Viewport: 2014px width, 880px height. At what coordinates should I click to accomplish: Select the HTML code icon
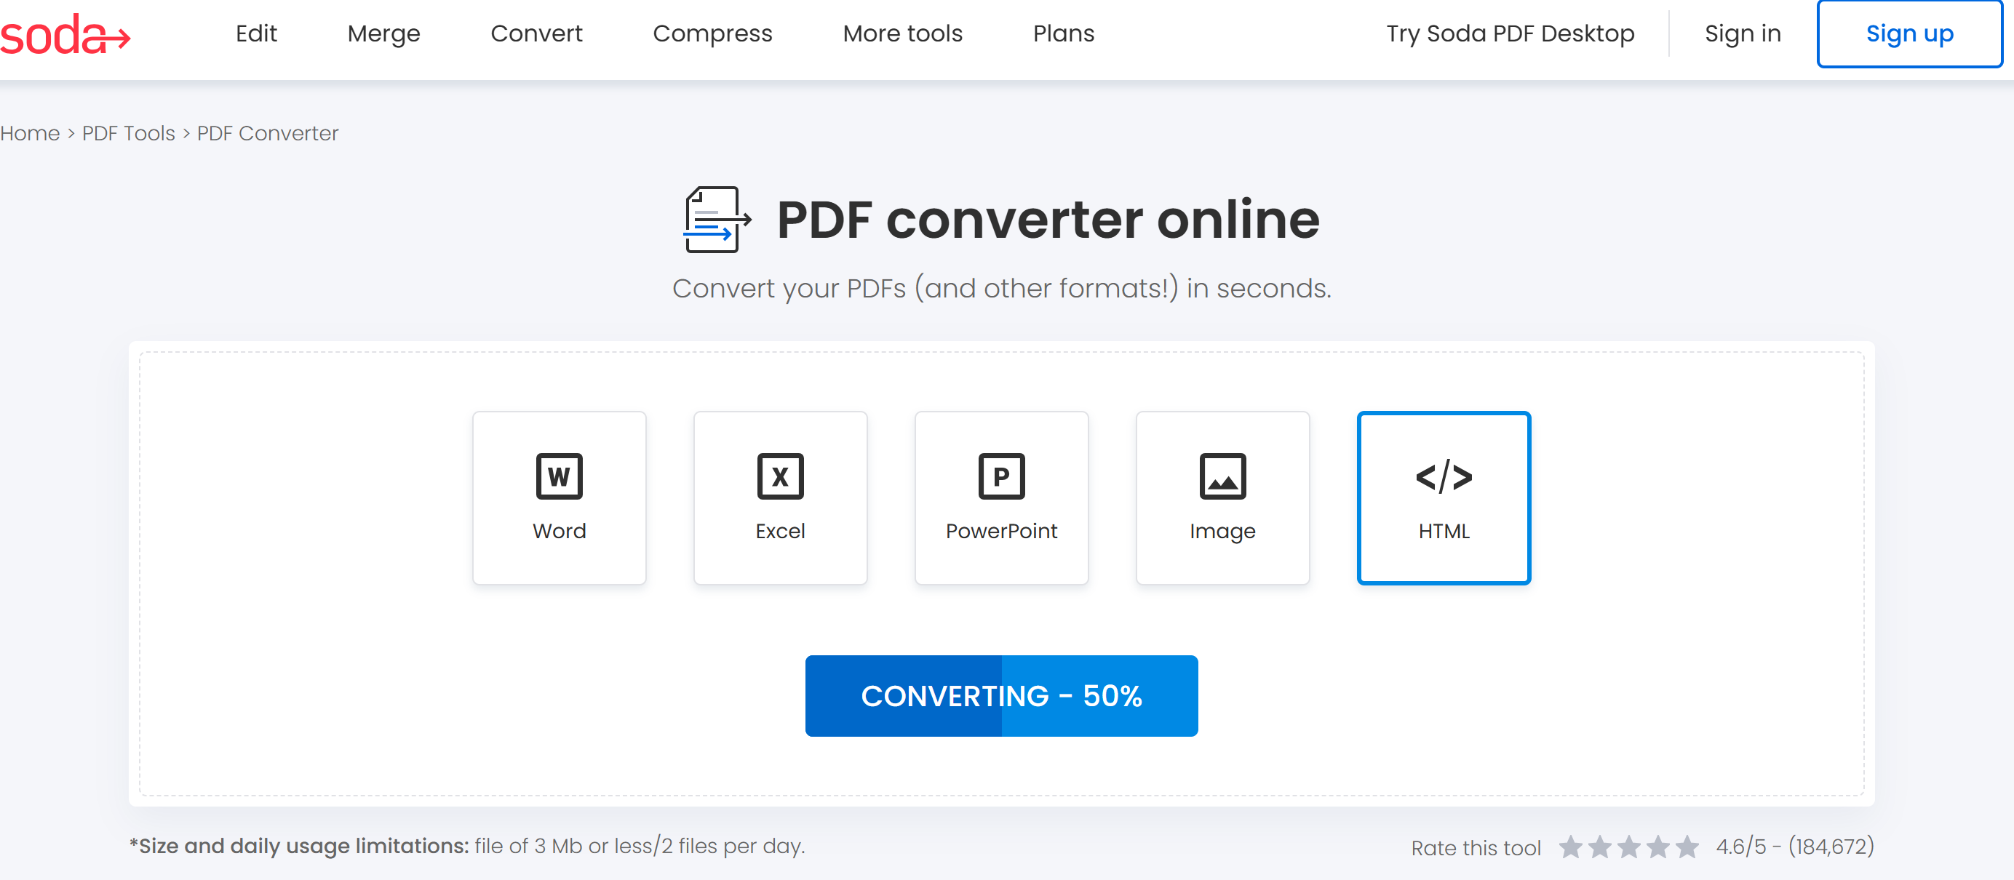tap(1444, 476)
